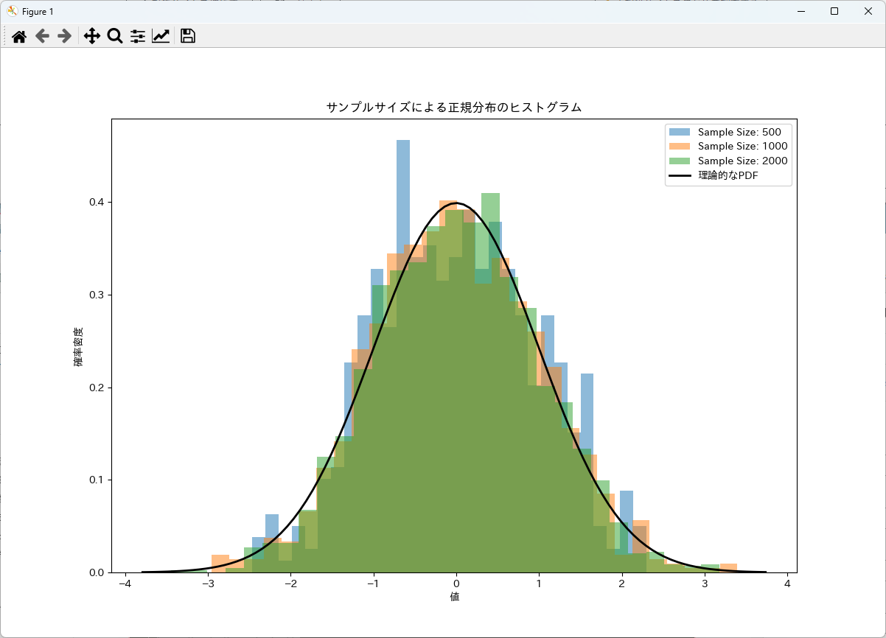Activate the Pan axes cross-arrow tool
Image resolution: width=886 pixels, height=638 pixels.
tap(91, 36)
